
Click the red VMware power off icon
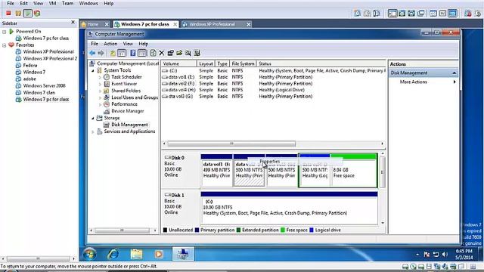coord(8,13)
